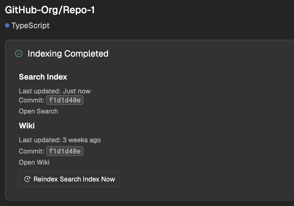
Task: Select the circled check next to Indexing Completed
Action: (x=19, y=54)
